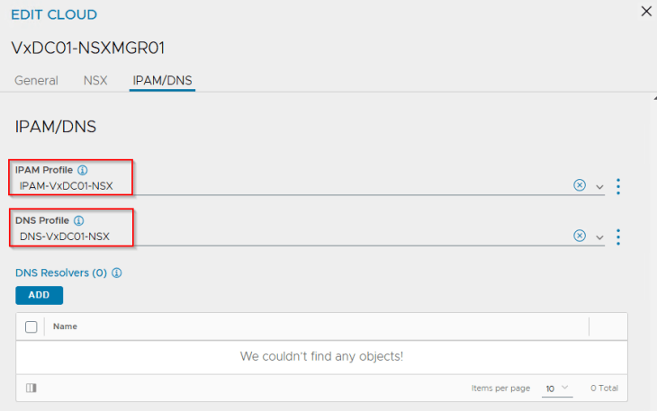This screenshot has width=657, height=411.
Task: Toggle column display icon below table
Action: (31, 388)
